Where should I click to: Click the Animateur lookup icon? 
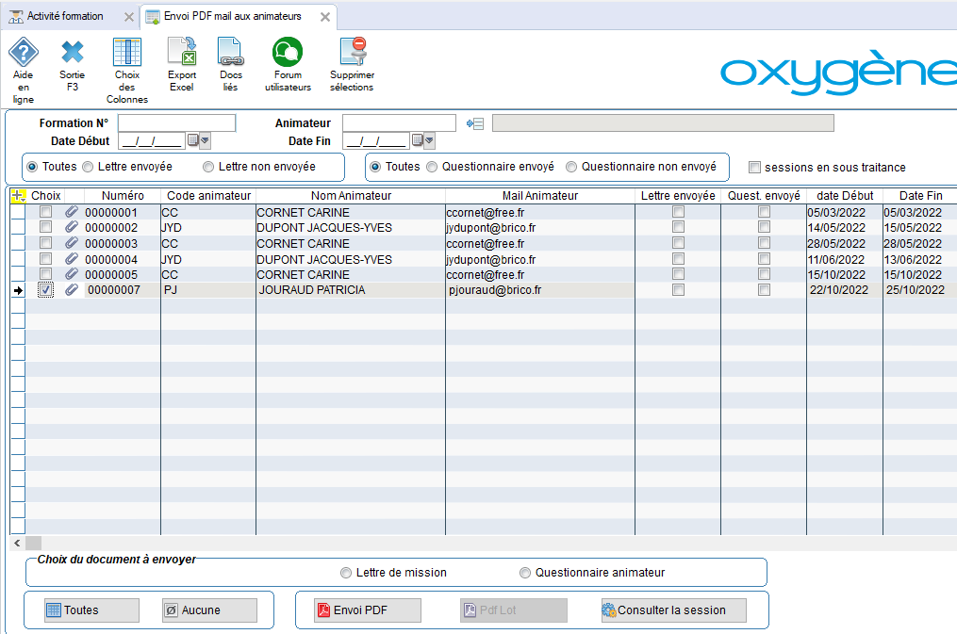(475, 123)
